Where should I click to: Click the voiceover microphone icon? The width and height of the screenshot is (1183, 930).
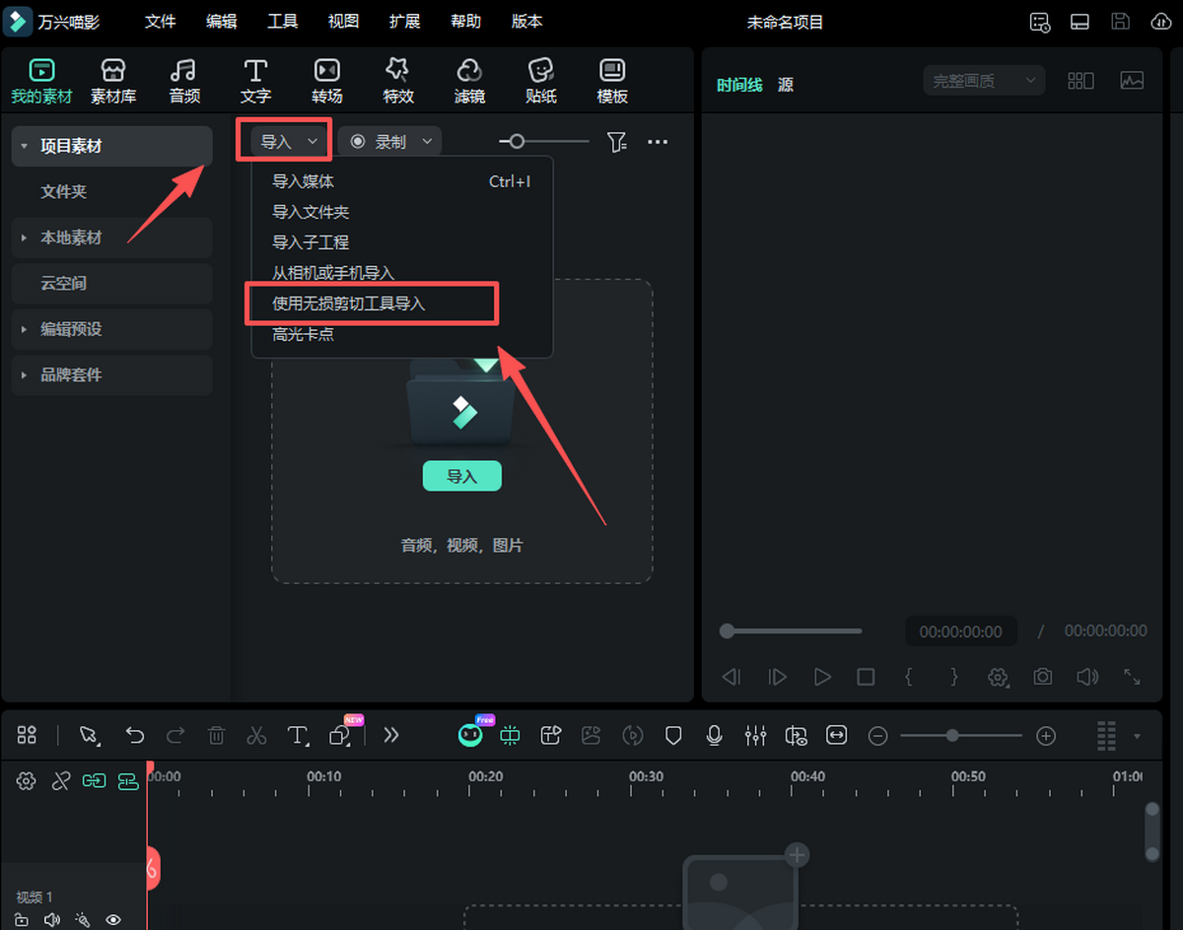715,735
